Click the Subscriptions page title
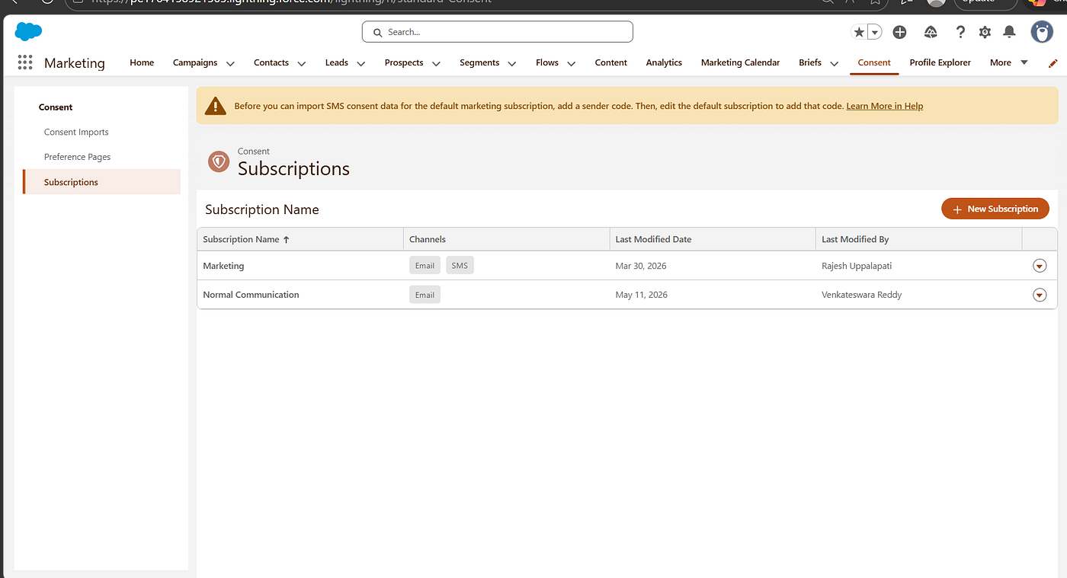The height and width of the screenshot is (578, 1067). 293,169
